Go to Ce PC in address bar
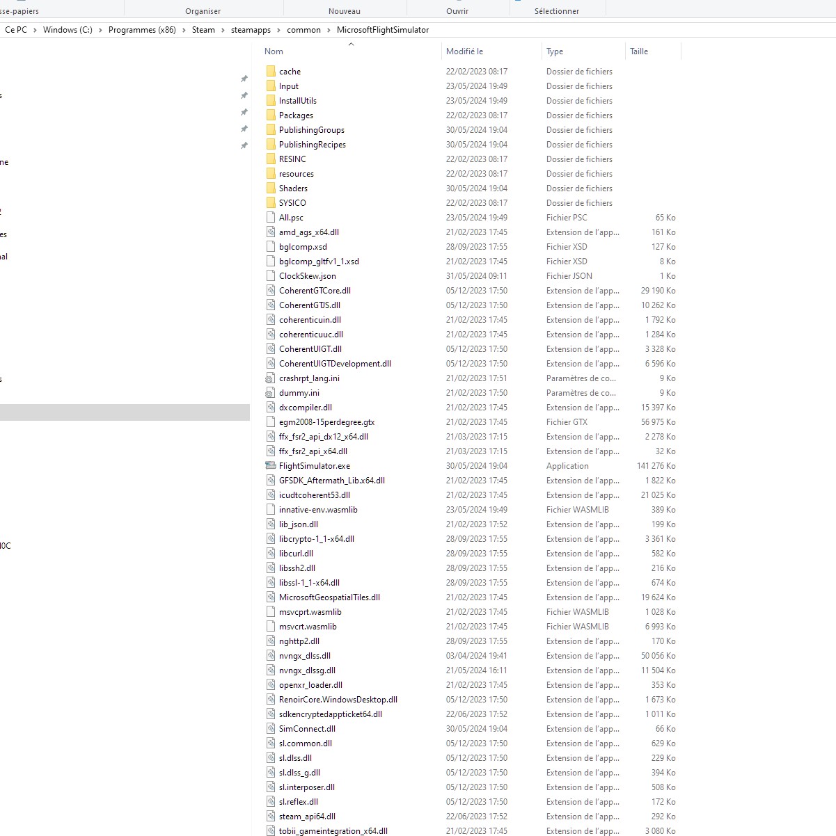 click(16, 30)
